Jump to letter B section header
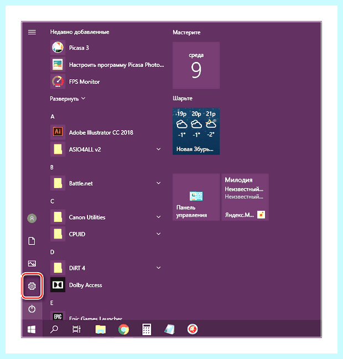 point(52,168)
